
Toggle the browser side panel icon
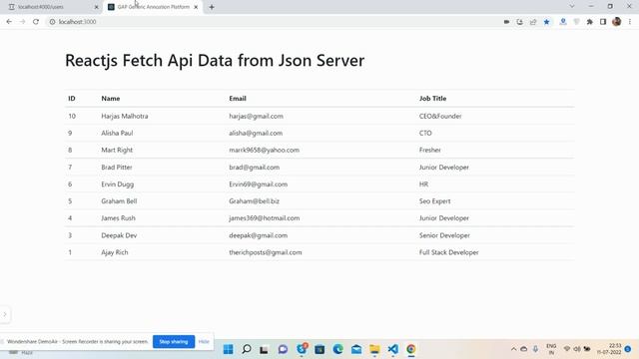(603, 22)
